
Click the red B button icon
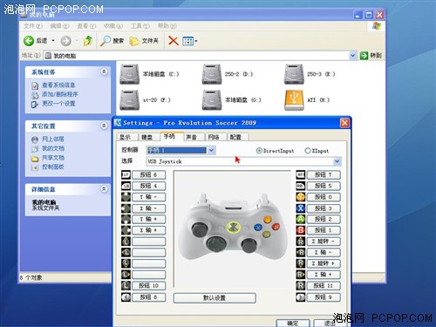point(301,230)
